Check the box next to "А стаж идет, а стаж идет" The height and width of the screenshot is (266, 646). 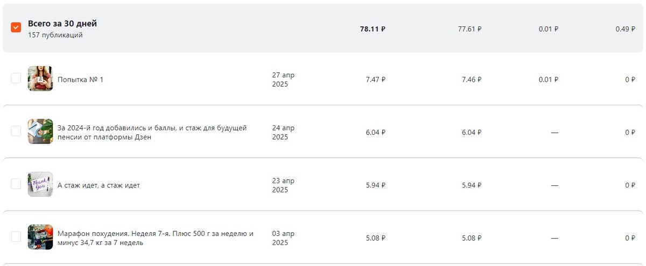coord(16,184)
